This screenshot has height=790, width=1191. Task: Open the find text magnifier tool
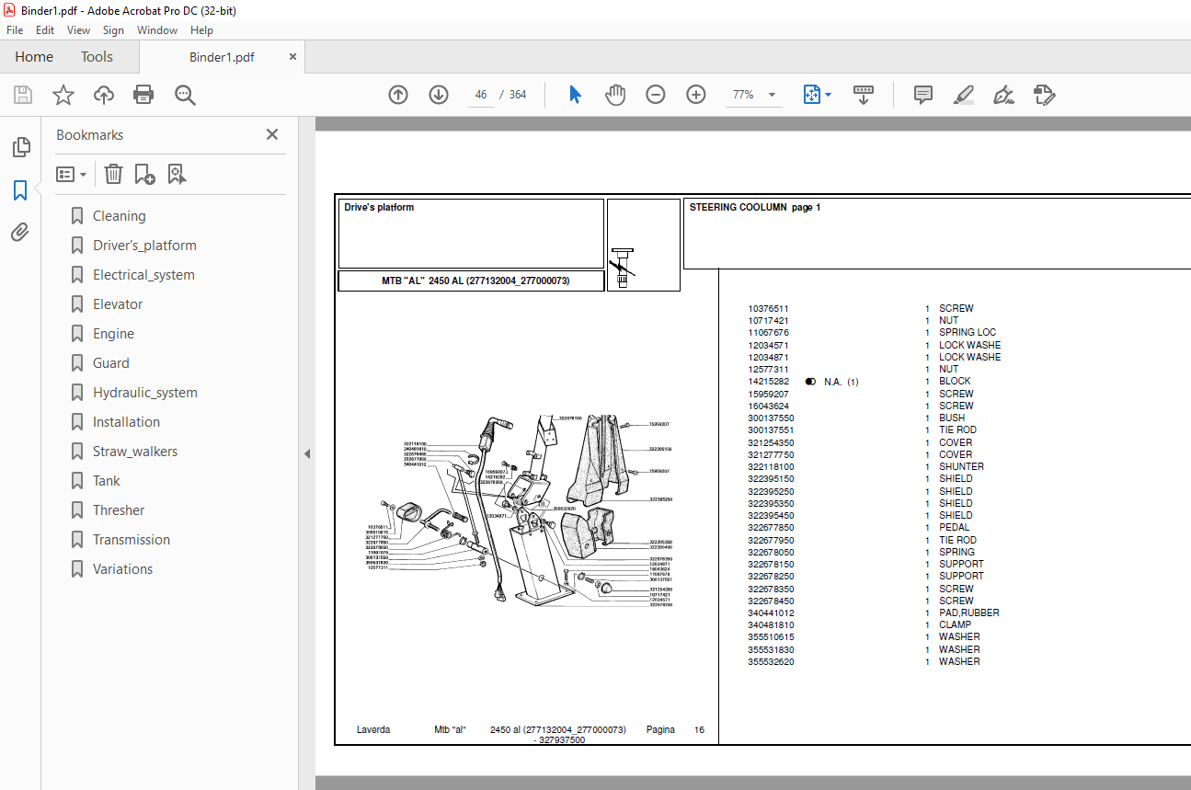point(185,95)
